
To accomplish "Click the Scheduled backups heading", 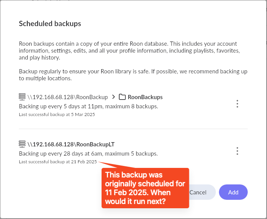I will (x=50, y=24).
